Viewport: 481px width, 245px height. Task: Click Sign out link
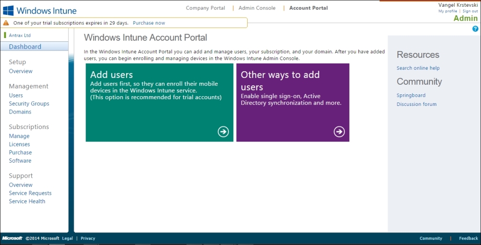[470, 11]
